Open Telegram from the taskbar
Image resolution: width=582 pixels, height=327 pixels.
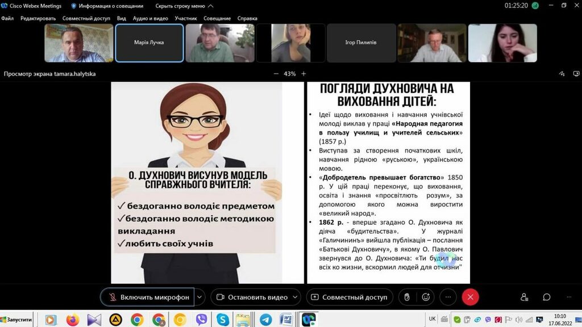pos(265,320)
